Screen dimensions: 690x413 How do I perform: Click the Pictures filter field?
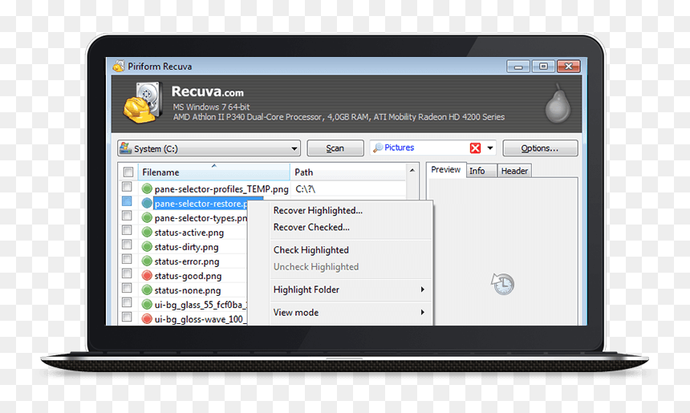(x=432, y=148)
